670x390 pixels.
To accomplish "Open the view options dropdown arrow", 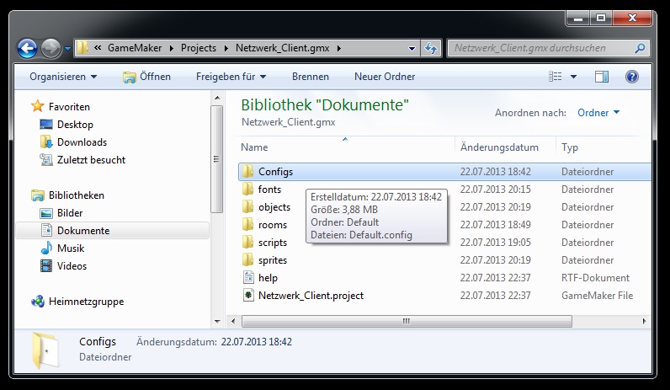I will pos(574,77).
